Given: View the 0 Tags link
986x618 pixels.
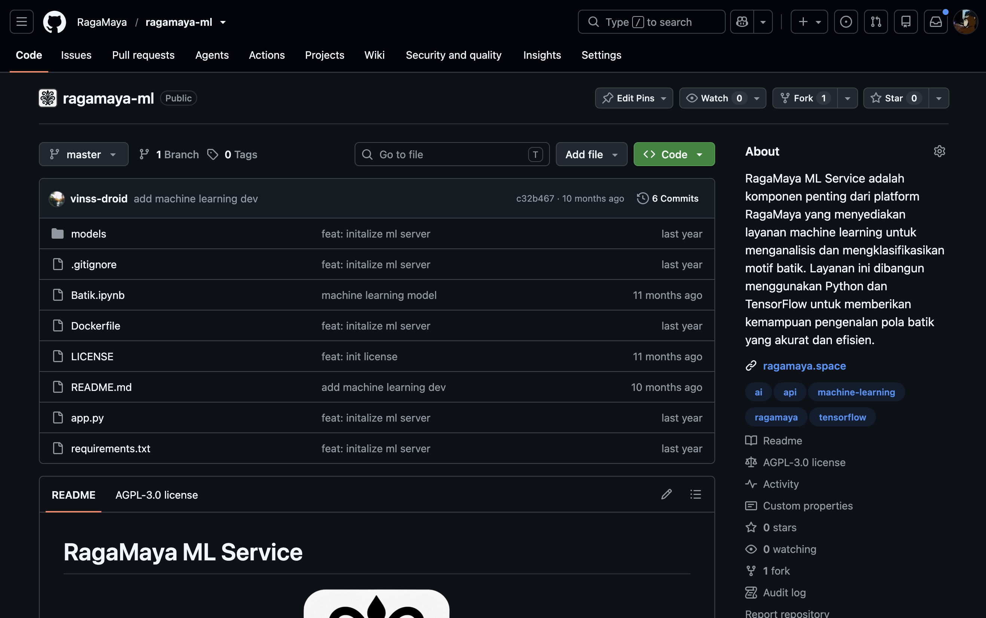Looking at the screenshot, I should (233, 154).
